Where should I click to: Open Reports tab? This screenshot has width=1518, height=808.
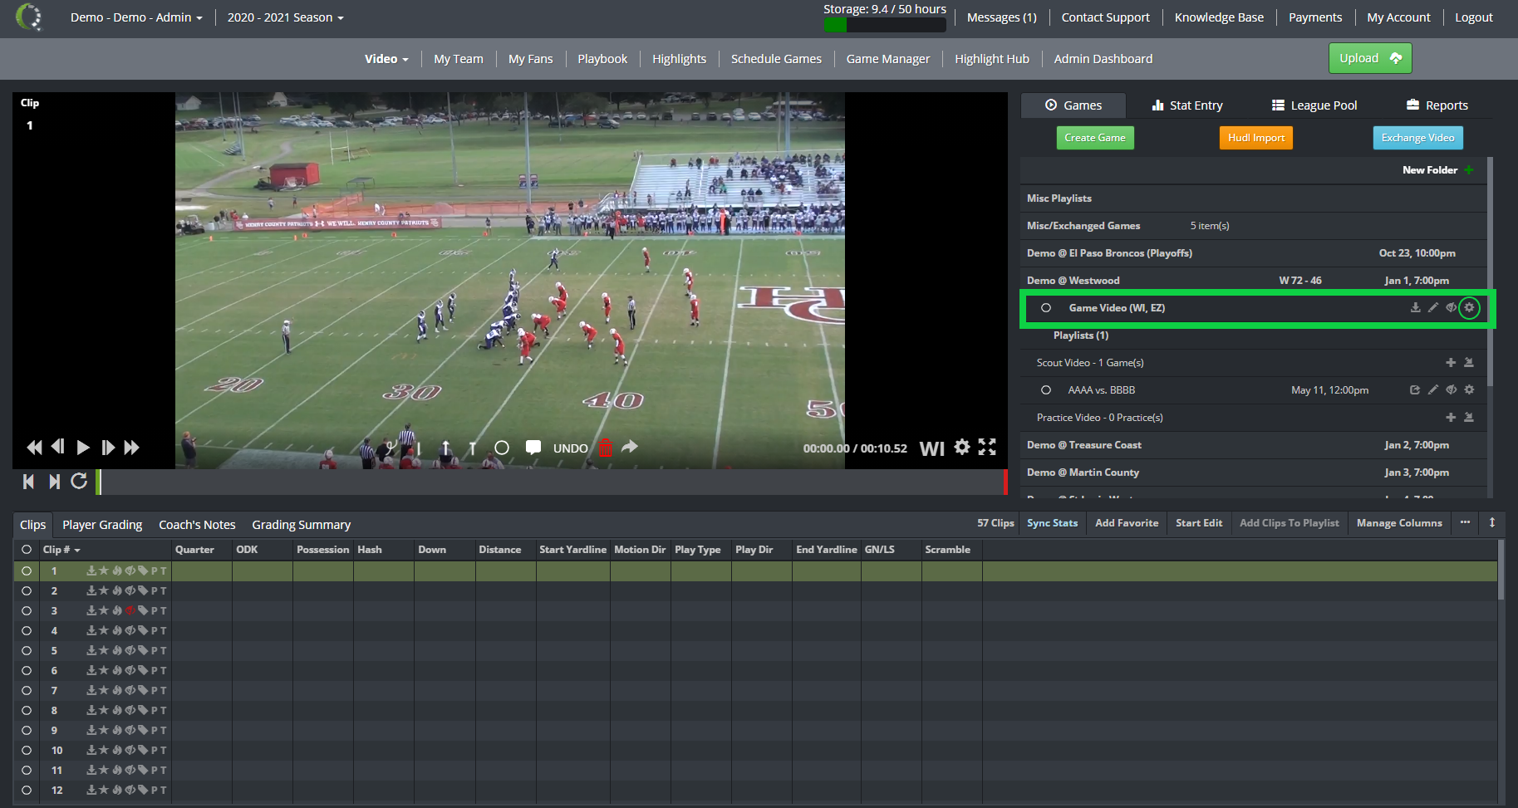click(x=1437, y=105)
